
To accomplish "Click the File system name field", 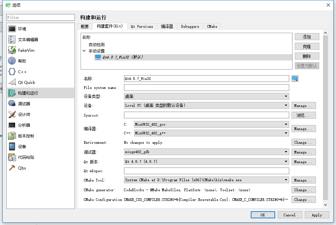I will pyautogui.click(x=206, y=88).
